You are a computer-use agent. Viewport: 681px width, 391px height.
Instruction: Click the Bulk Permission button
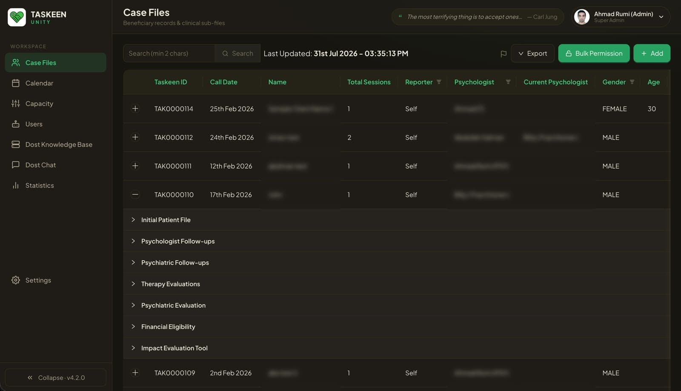click(x=594, y=53)
